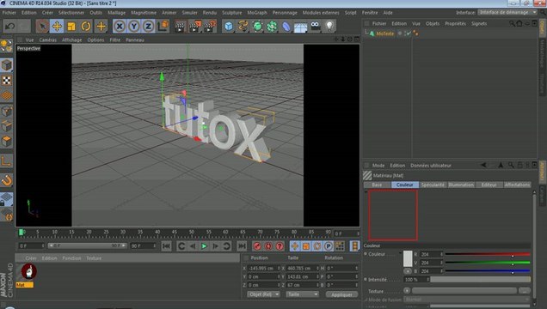Click stepper on Position X field
Screen dimensions: 547x309
(279, 269)
